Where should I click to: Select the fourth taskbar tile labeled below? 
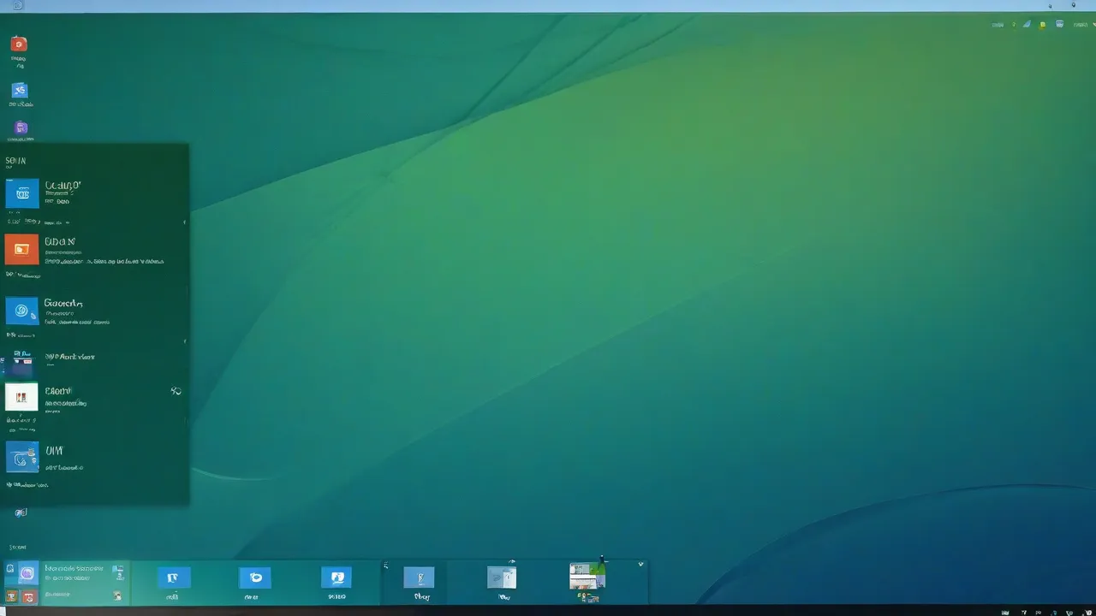click(x=420, y=577)
